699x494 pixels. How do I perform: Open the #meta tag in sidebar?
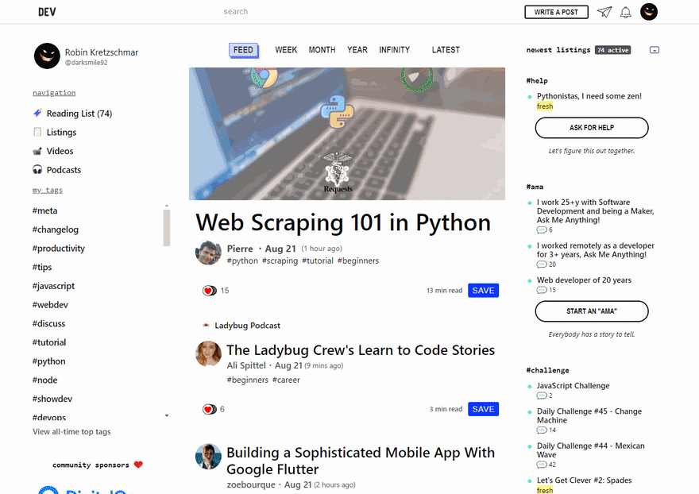44,210
